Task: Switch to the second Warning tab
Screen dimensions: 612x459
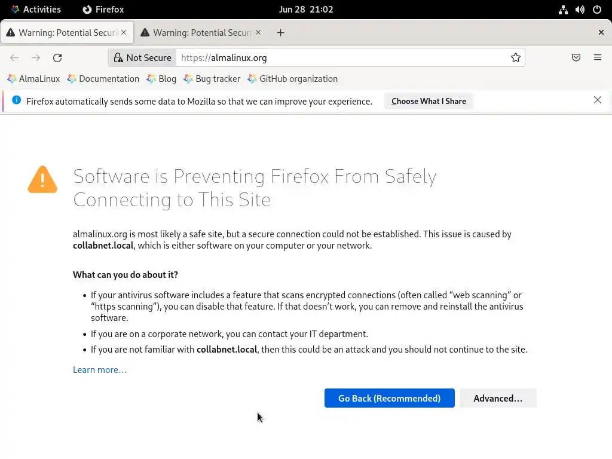Action: click(x=197, y=33)
